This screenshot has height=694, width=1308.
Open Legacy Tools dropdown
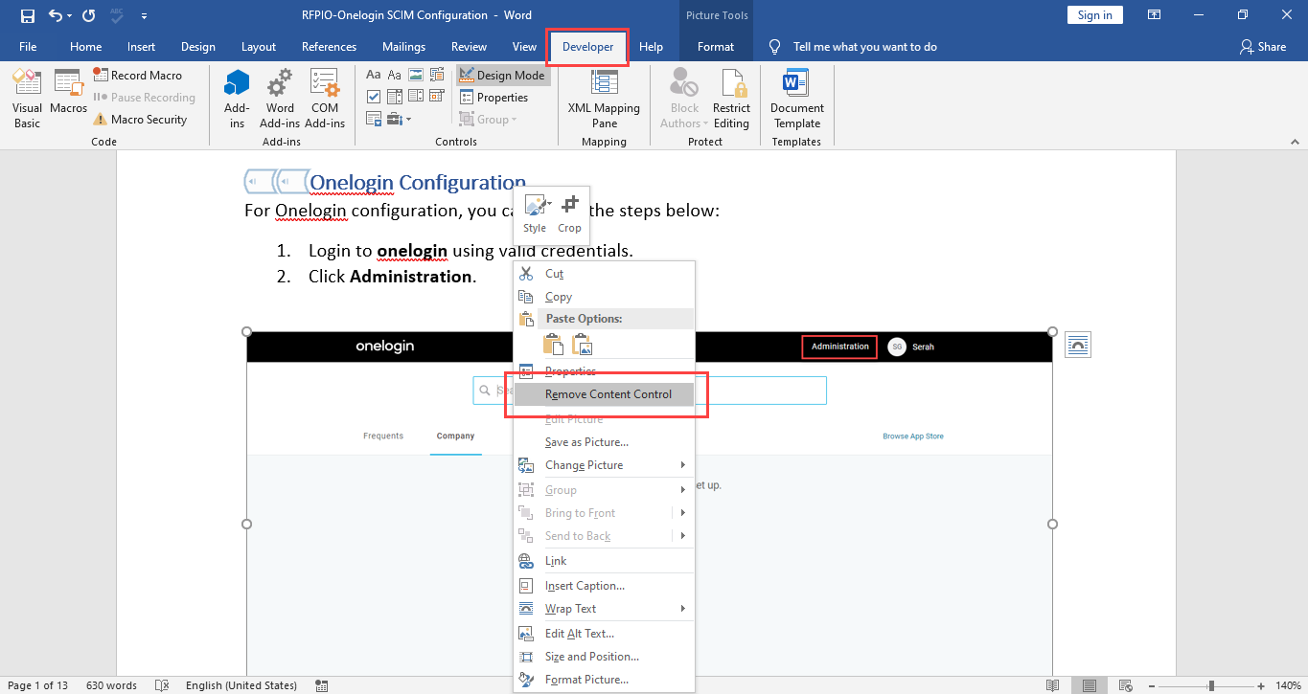399,119
